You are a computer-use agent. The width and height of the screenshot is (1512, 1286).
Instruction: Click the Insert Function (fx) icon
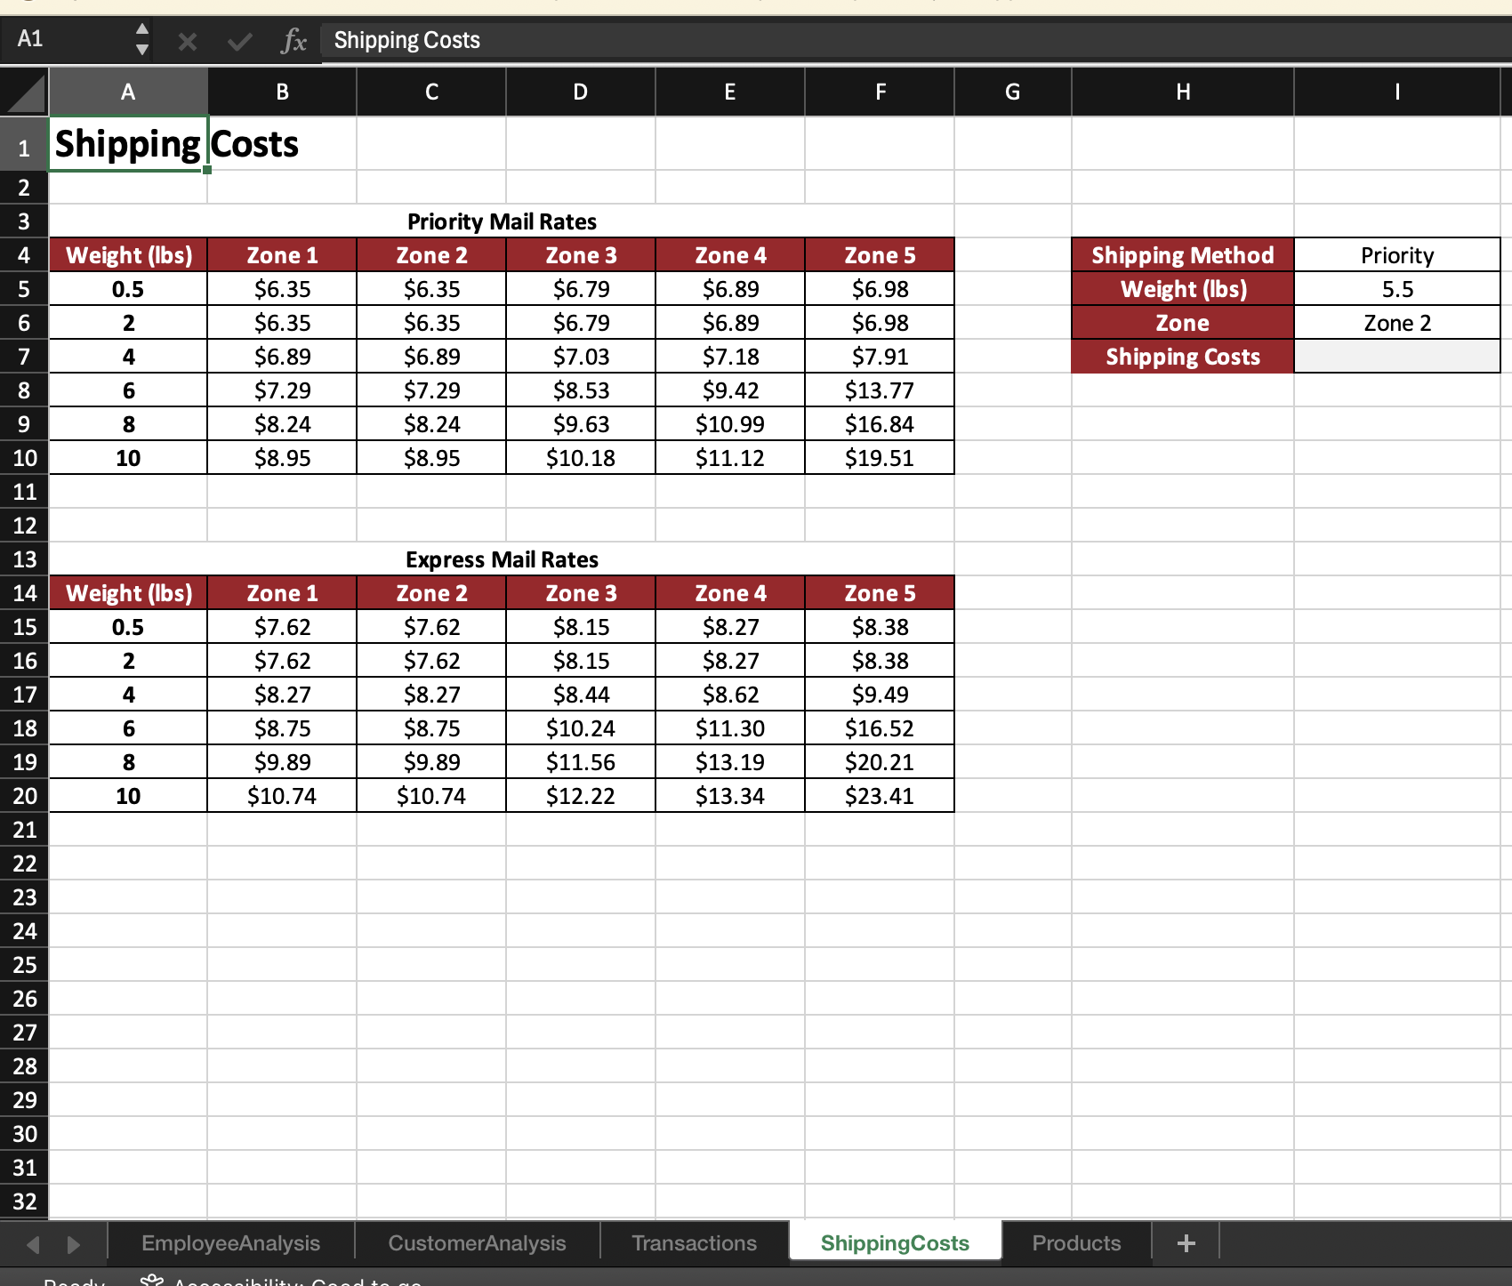tap(294, 40)
